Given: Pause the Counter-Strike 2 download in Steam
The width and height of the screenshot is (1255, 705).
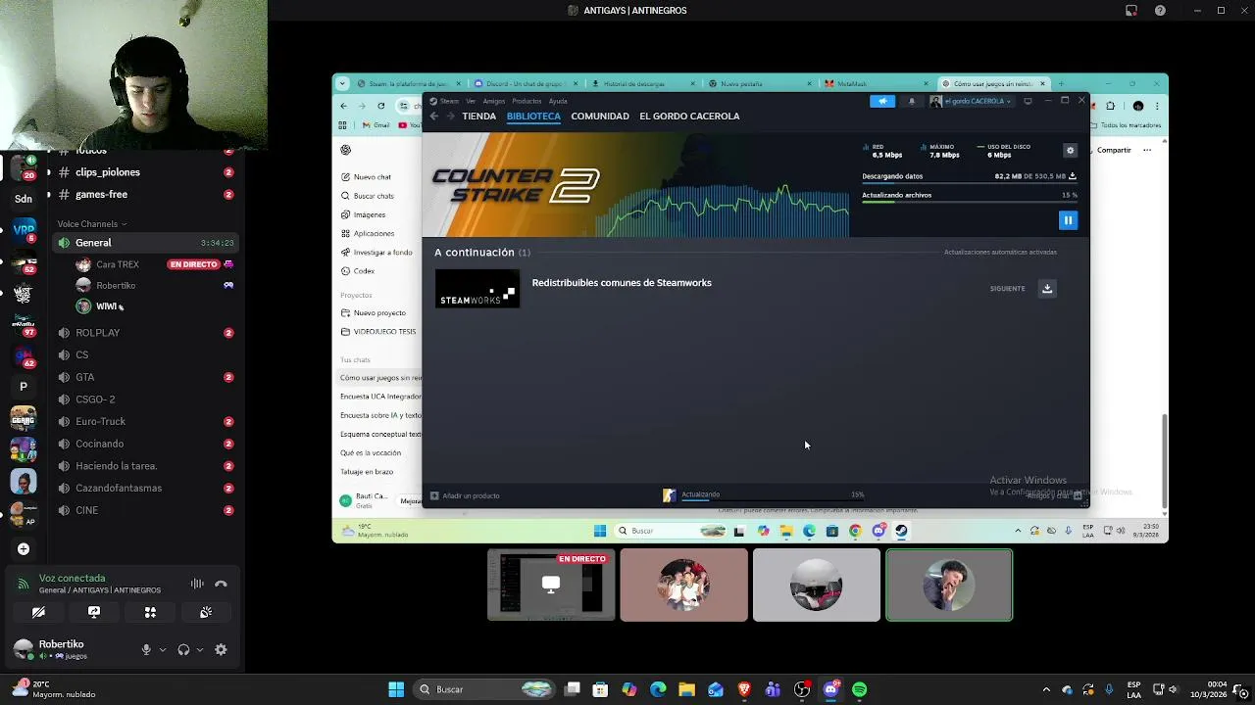Looking at the screenshot, I should point(1068,220).
